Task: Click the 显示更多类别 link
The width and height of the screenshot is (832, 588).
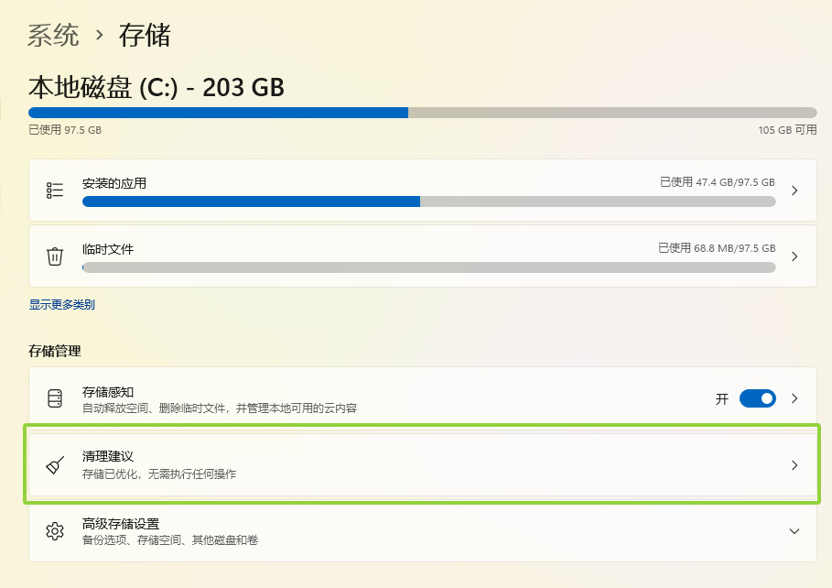Action: (62, 304)
